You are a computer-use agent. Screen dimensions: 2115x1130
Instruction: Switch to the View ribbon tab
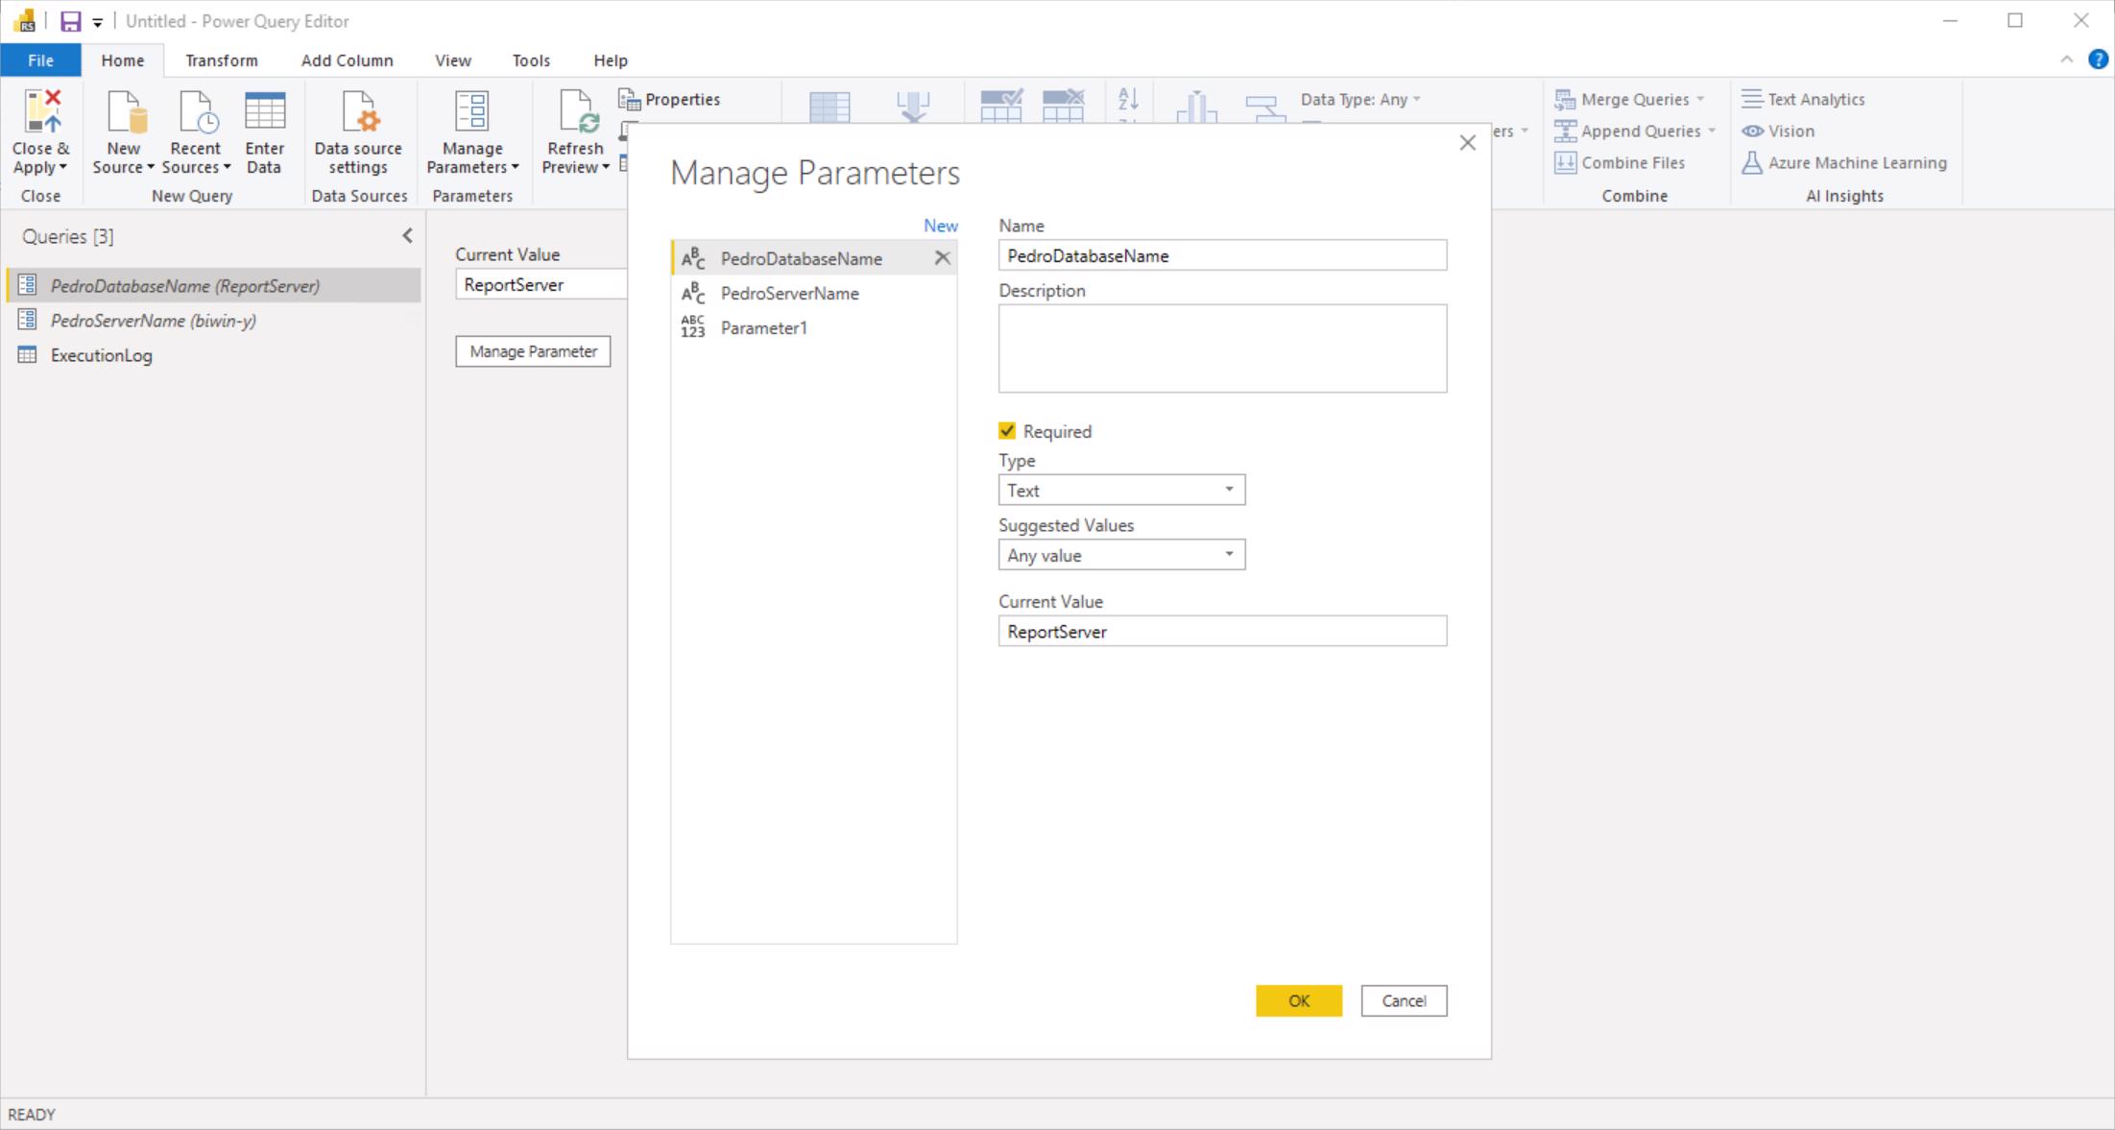click(453, 60)
